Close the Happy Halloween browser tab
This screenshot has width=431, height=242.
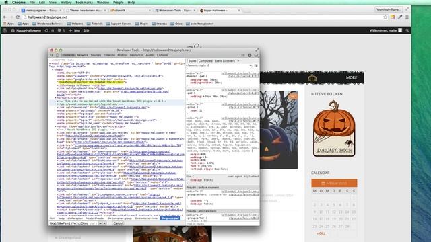239,11
